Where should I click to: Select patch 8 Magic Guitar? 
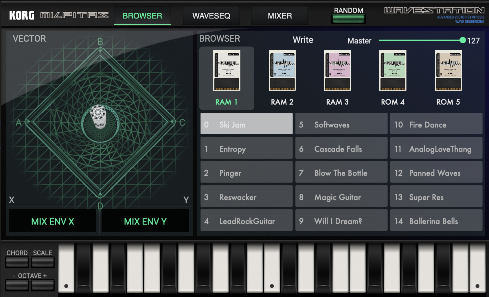pos(341,196)
